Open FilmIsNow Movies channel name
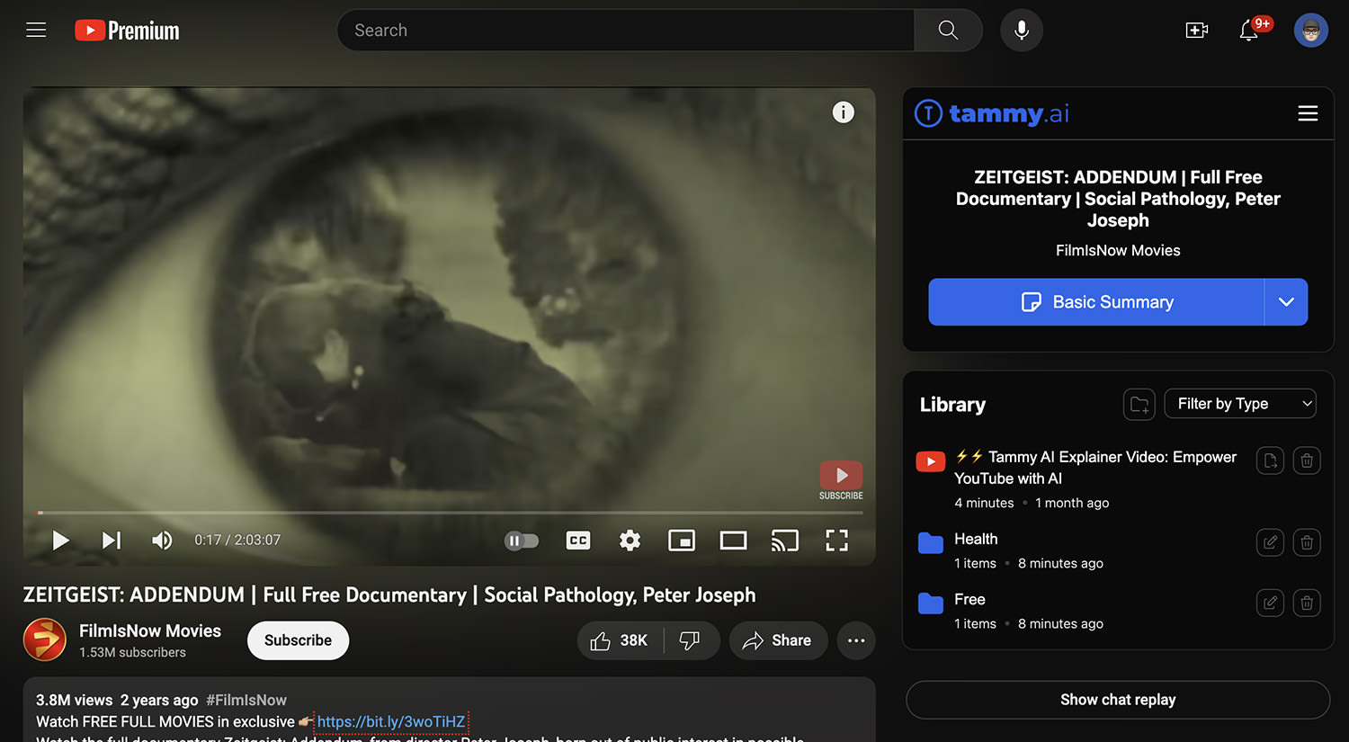 150,631
